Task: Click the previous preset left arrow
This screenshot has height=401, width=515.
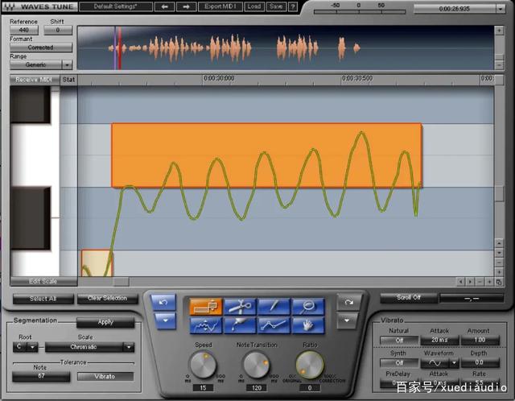Action: [x=164, y=6]
